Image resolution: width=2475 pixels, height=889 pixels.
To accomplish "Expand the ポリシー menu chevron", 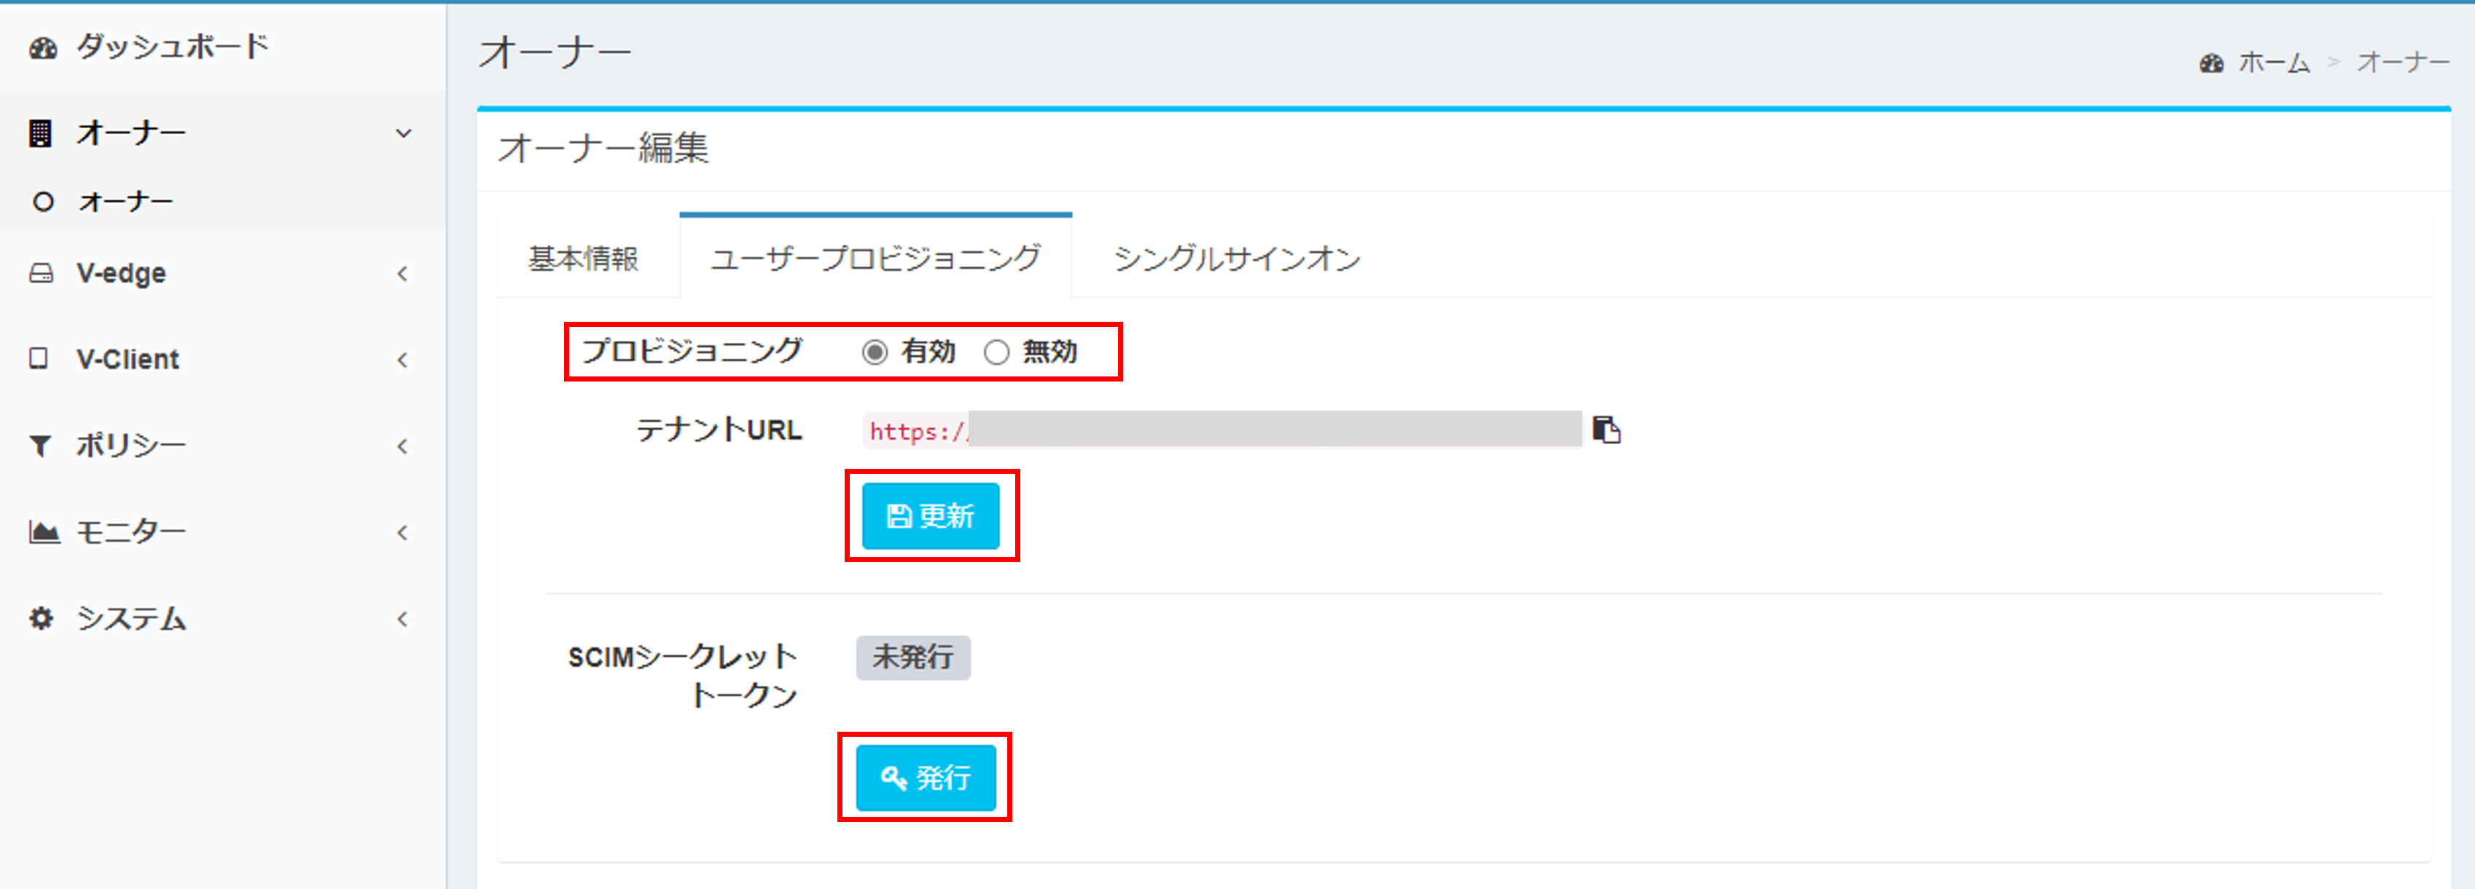I will [x=402, y=446].
